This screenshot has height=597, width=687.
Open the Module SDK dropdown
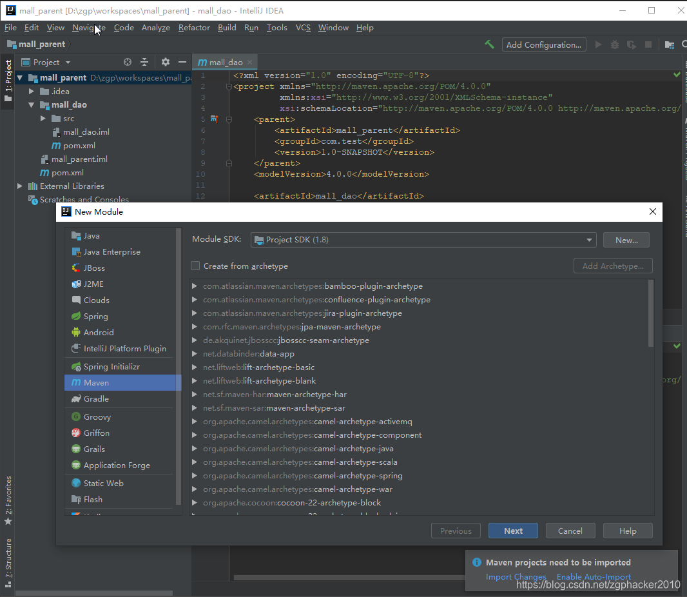coord(423,240)
